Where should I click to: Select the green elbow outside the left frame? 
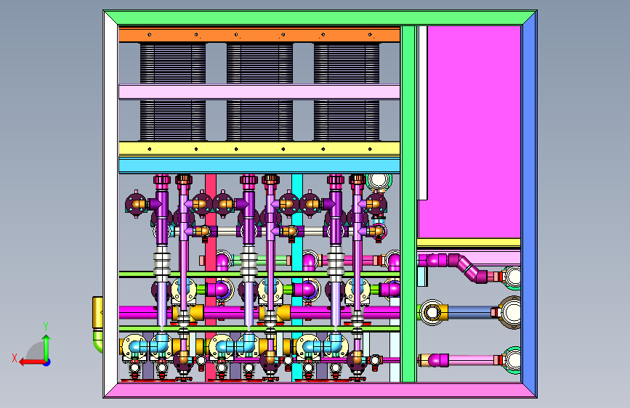click(x=98, y=341)
